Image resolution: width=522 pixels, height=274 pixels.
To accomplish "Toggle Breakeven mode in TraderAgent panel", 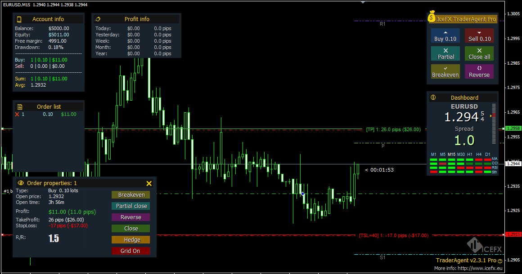I will point(445,72).
